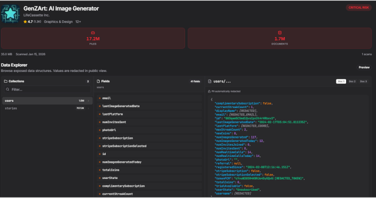Switch to the Doc 3 tab
Image resolution: width=376 pixels, height=198 pixels.
(x=363, y=82)
